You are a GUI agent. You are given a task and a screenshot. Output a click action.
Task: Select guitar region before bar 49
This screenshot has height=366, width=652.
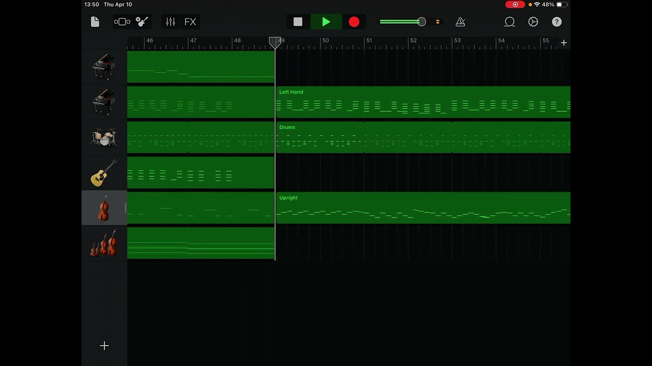(201, 173)
